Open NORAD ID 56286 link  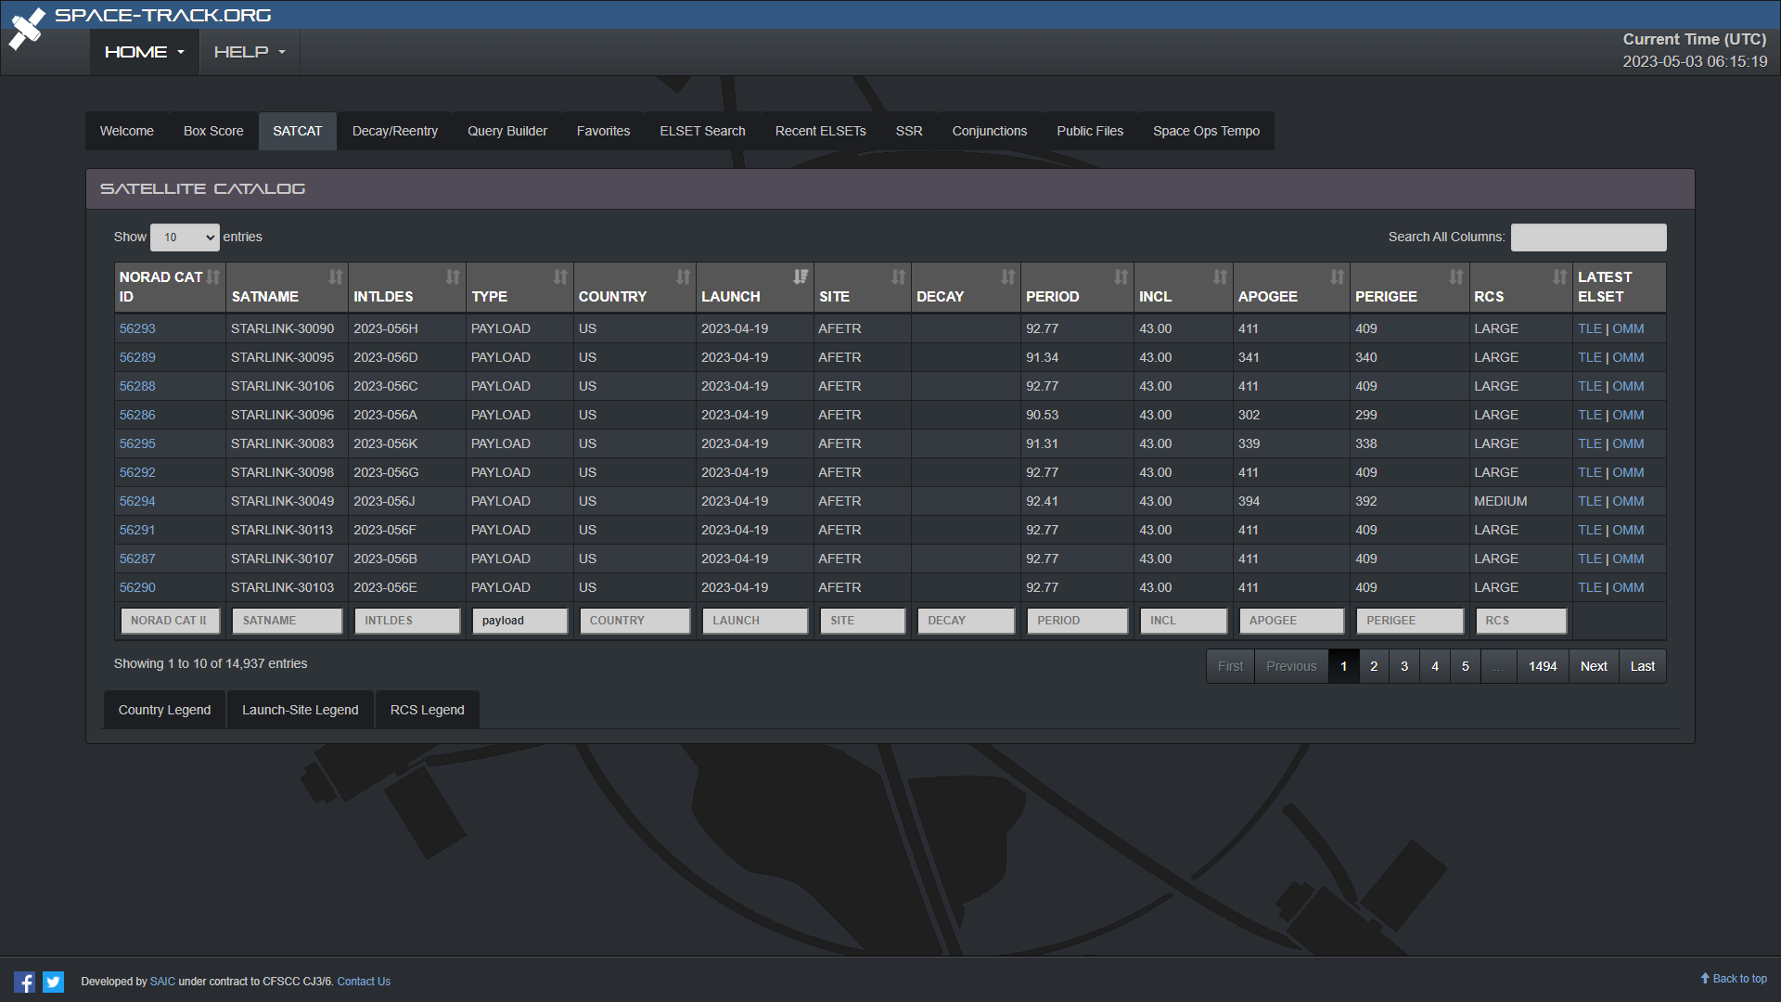click(x=137, y=415)
